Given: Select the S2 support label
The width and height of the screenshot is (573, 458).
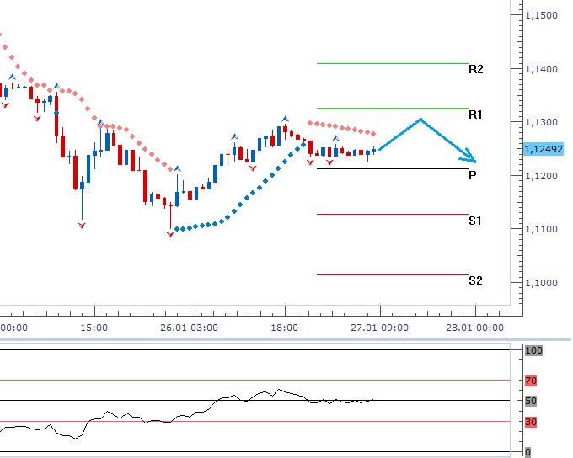Looking at the screenshot, I should [475, 280].
